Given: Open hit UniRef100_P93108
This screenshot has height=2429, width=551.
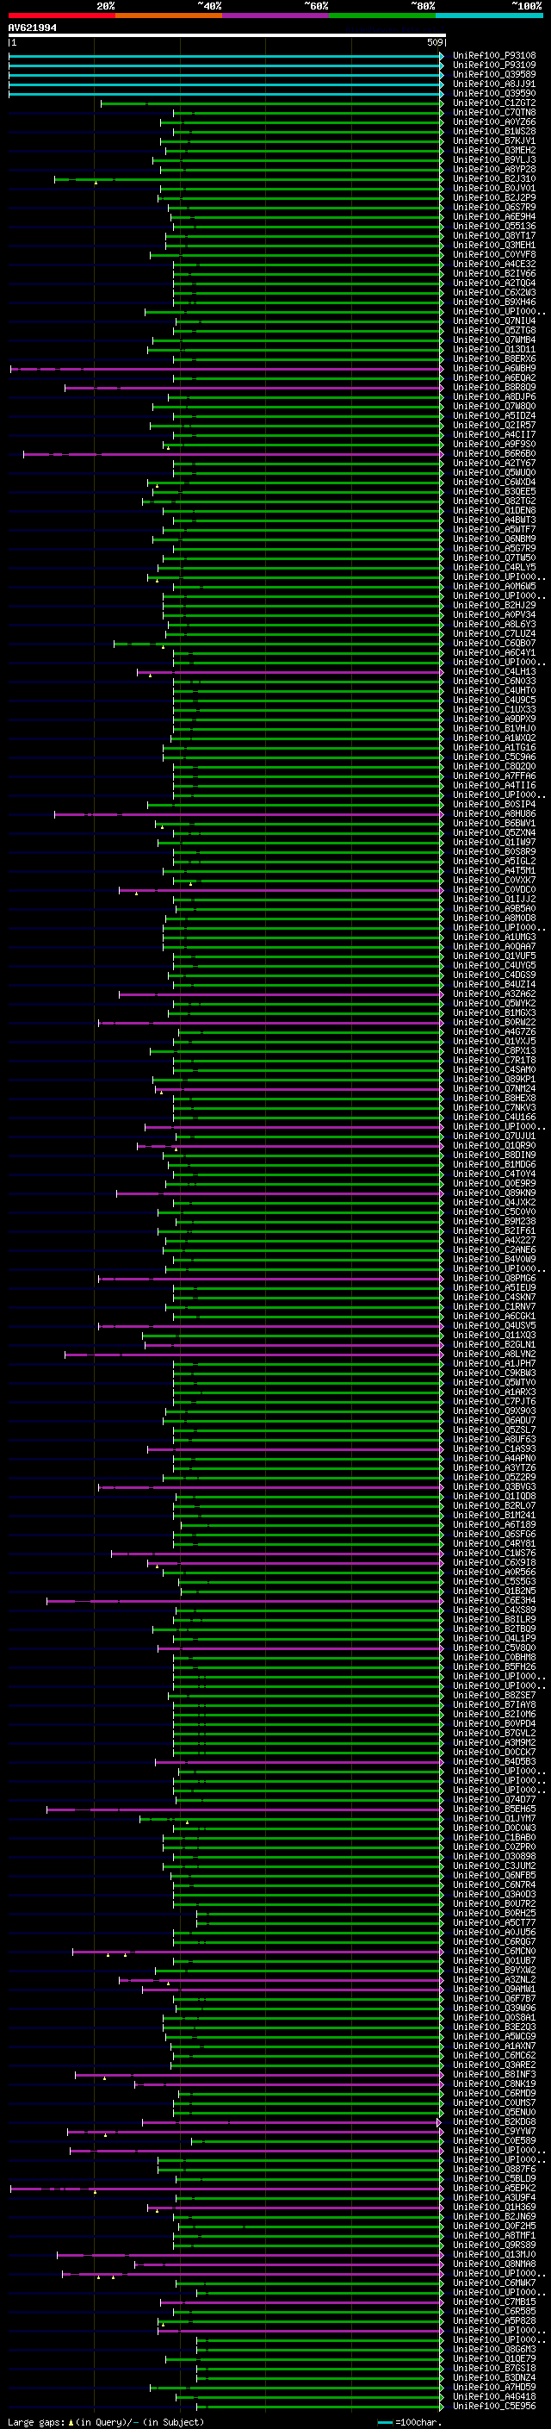Looking at the screenshot, I should click(494, 56).
